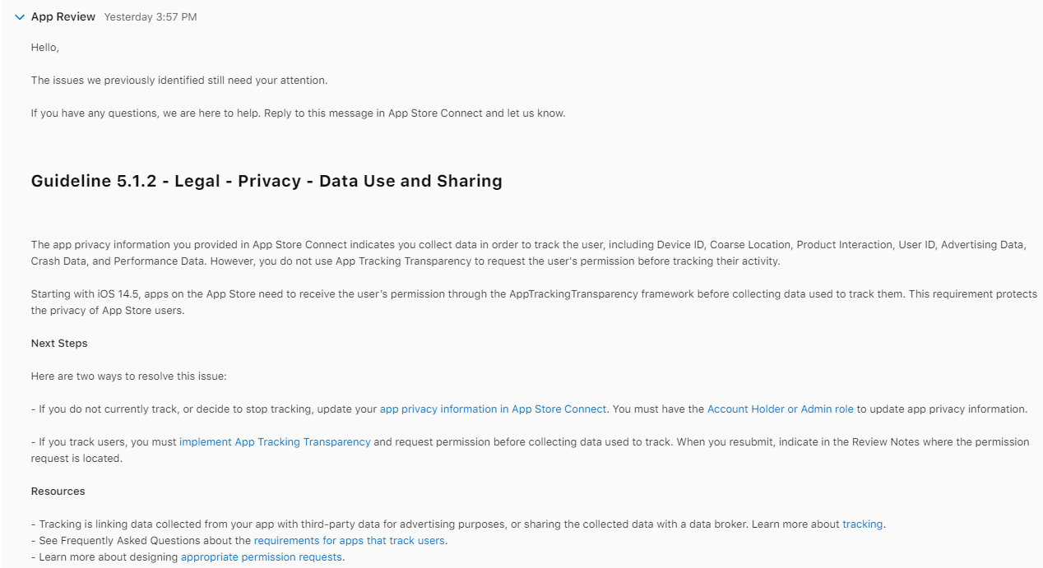The width and height of the screenshot is (1043, 568).
Task: Click paragraph starting The app privacy information
Action: (x=329, y=245)
